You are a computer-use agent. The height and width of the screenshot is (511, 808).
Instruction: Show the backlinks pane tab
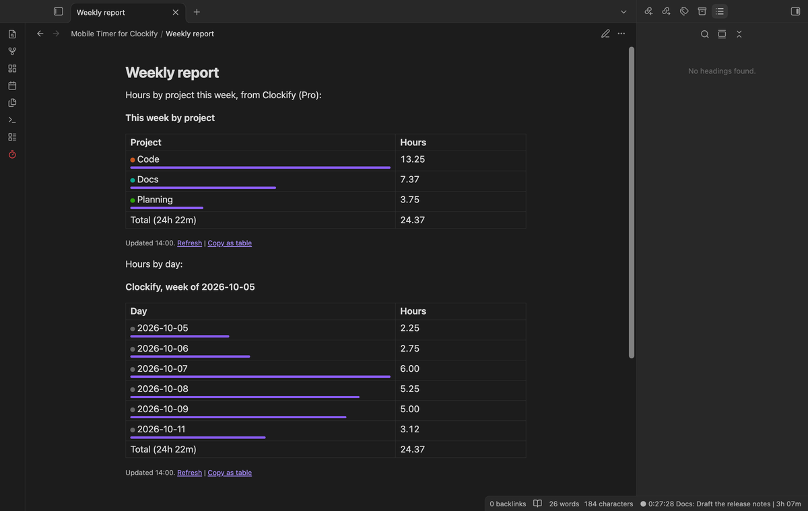(648, 11)
